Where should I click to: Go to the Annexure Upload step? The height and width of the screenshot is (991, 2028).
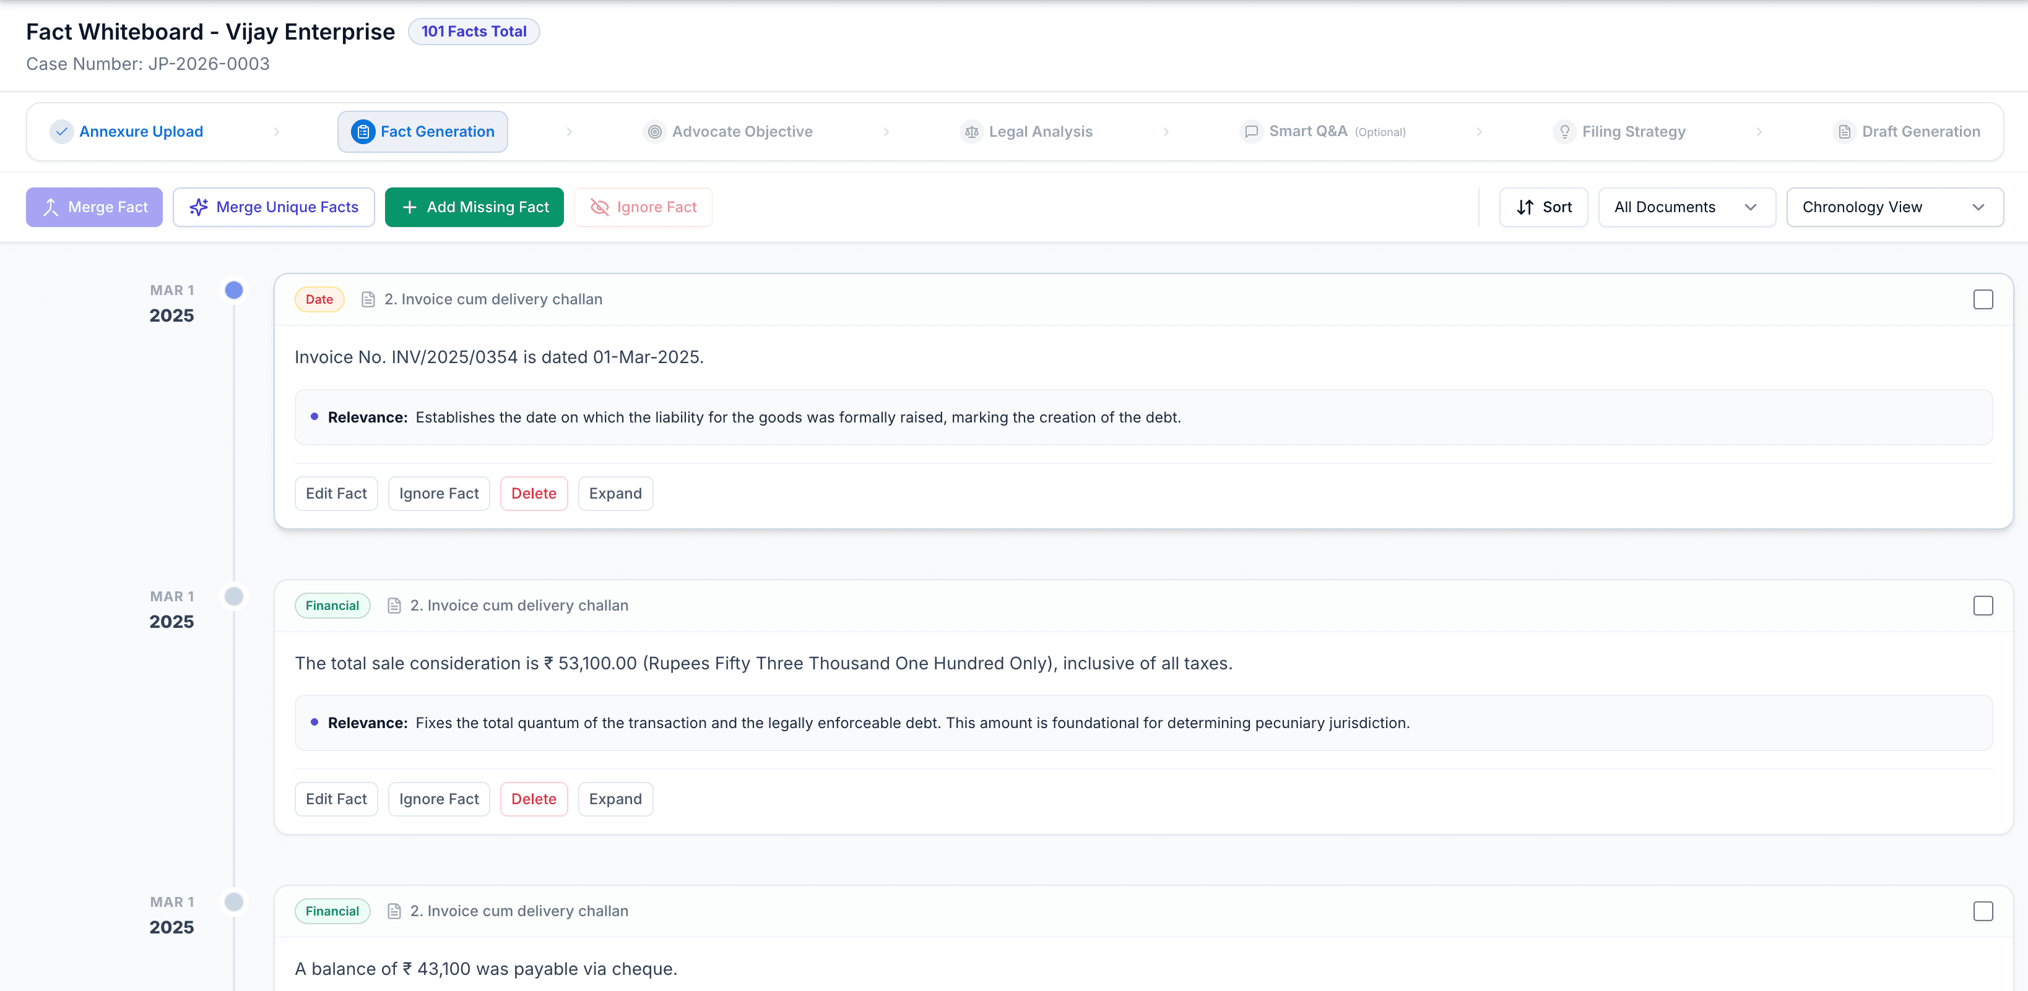[x=128, y=131]
